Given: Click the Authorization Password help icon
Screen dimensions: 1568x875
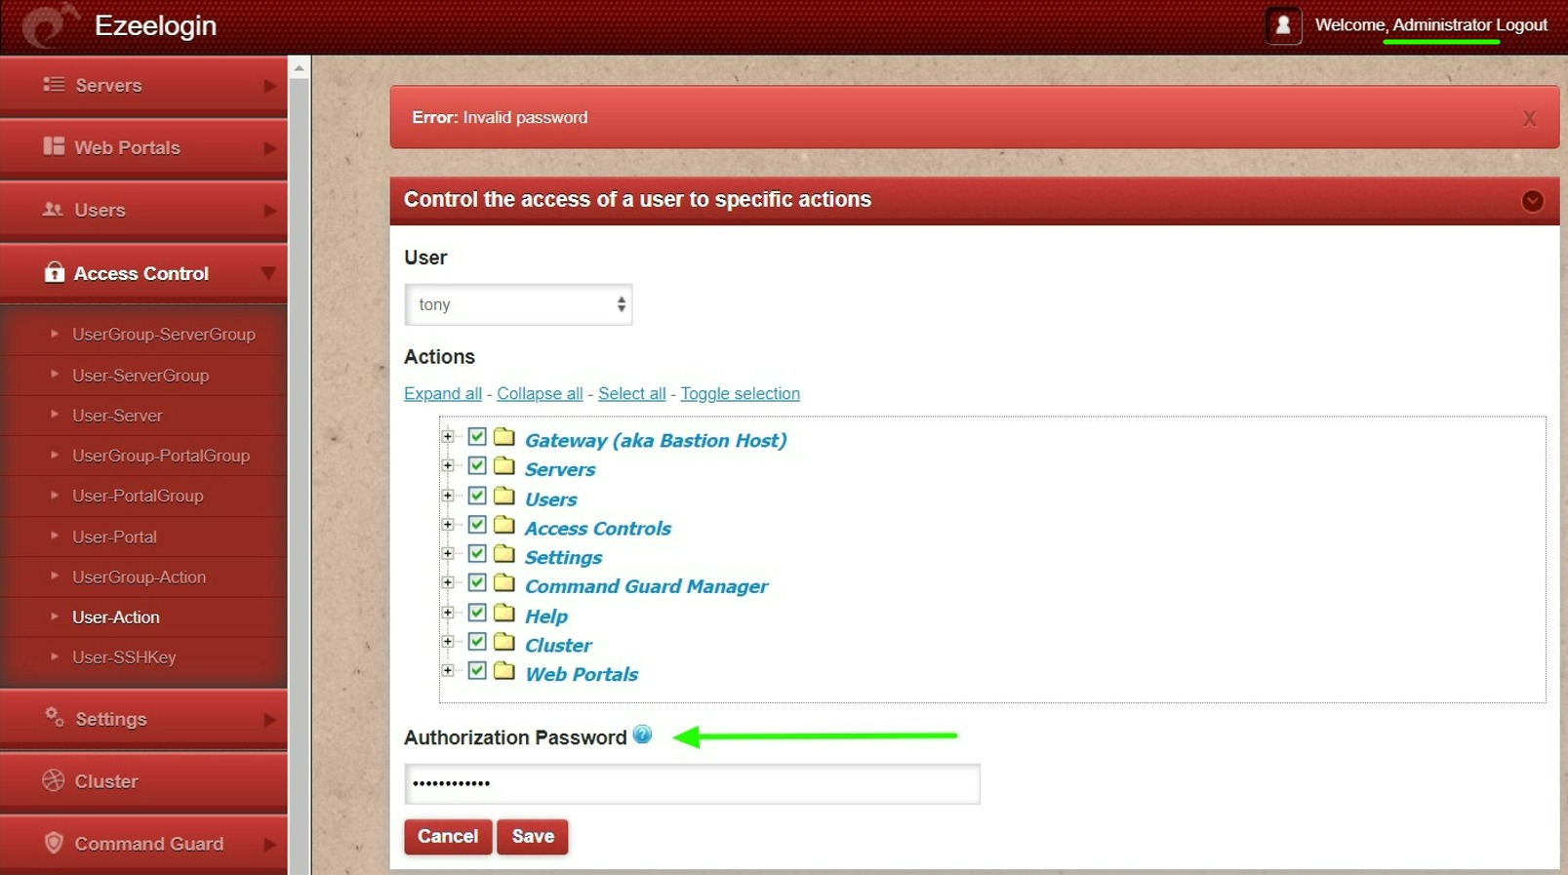Looking at the screenshot, I should [642, 736].
